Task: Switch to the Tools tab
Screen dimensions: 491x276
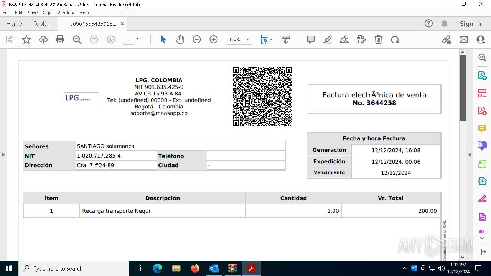Action: (x=40, y=23)
